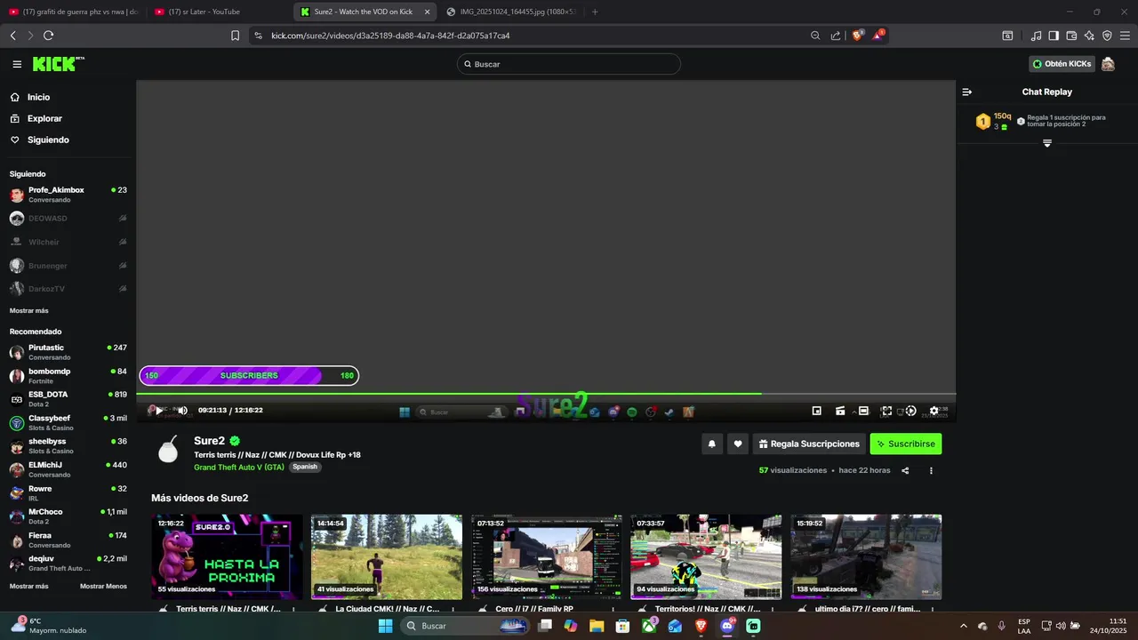Image resolution: width=1138 pixels, height=640 pixels.
Task: Open the 07:33:57 video thumbnail
Action: [706, 556]
